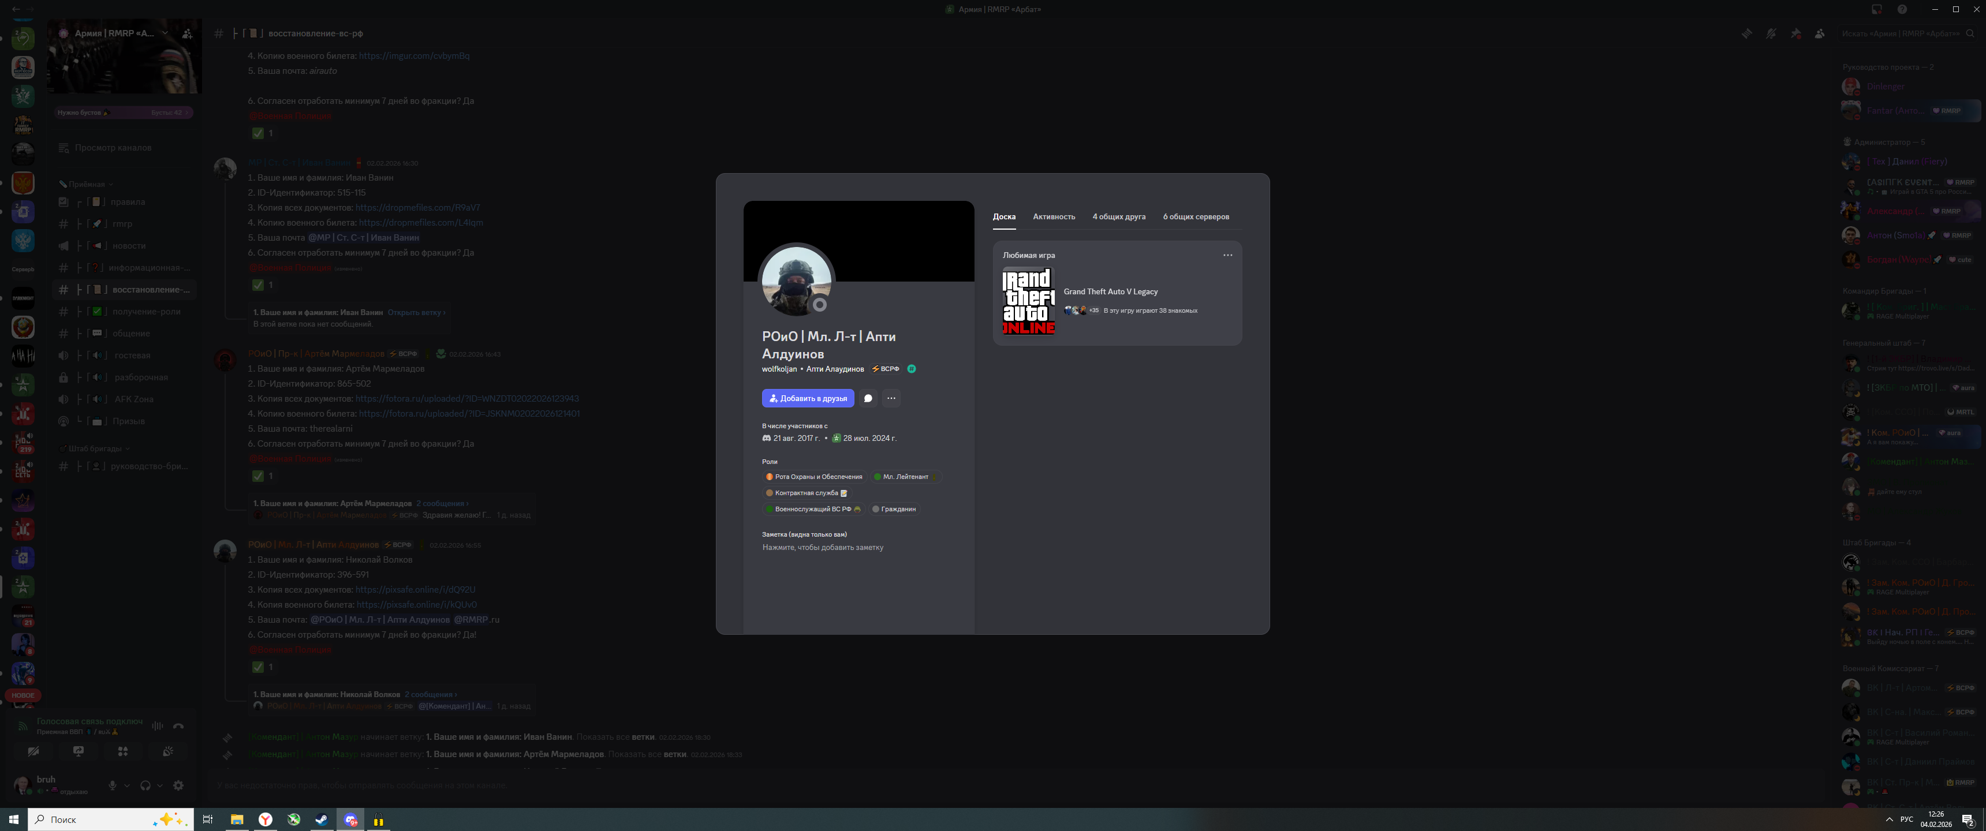The width and height of the screenshot is (1986, 831).
Task: Click Добавить в друзья button
Action: pyautogui.click(x=807, y=399)
